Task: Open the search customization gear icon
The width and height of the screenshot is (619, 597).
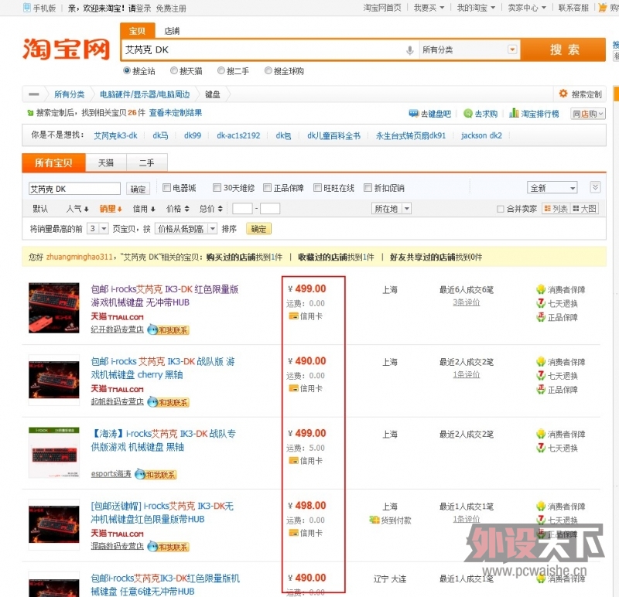Action: click(x=563, y=94)
